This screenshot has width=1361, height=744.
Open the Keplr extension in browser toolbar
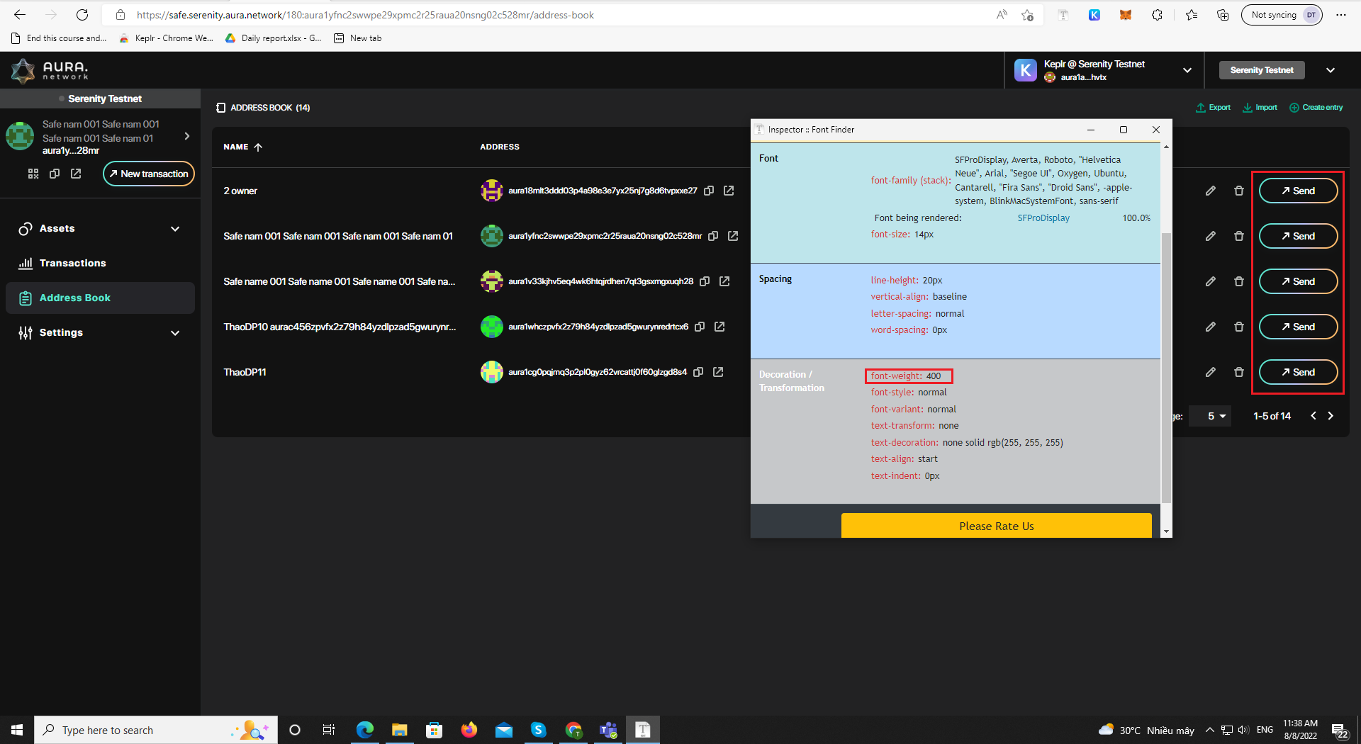pos(1094,15)
